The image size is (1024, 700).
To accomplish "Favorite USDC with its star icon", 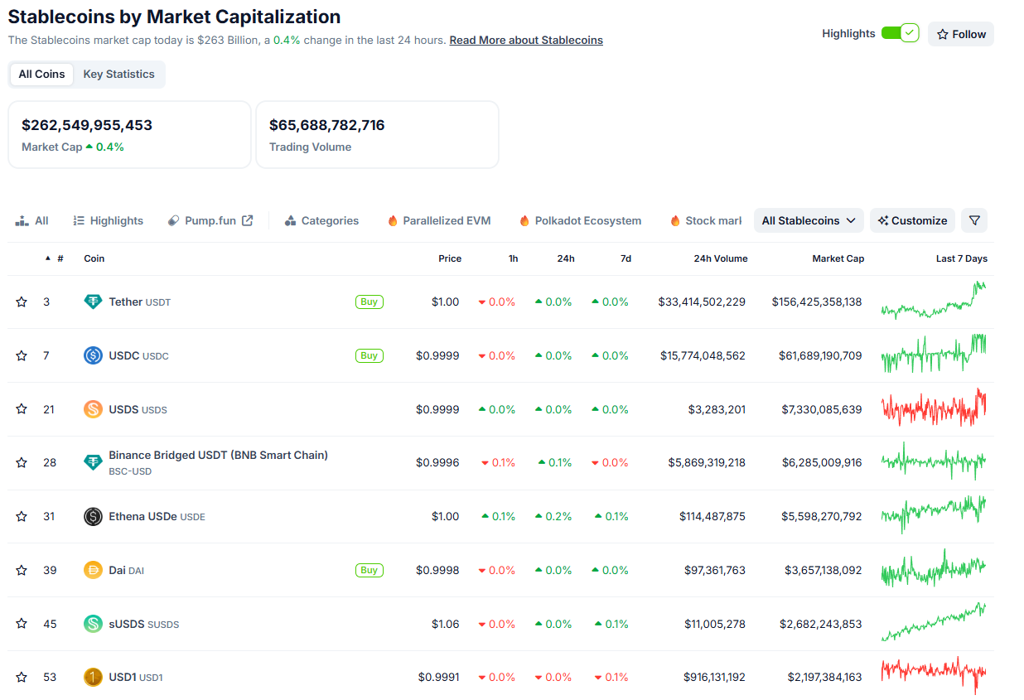I will [x=22, y=355].
